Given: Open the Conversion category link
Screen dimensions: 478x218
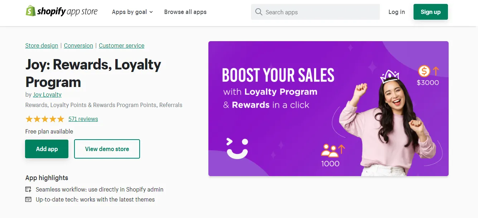Looking at the screenshot, I should pos(78,45).
